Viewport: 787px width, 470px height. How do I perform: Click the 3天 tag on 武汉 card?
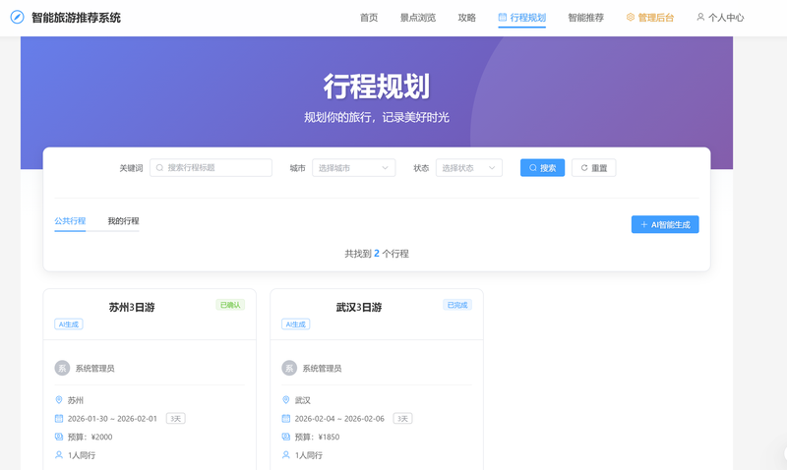click(x=402, y=418)
